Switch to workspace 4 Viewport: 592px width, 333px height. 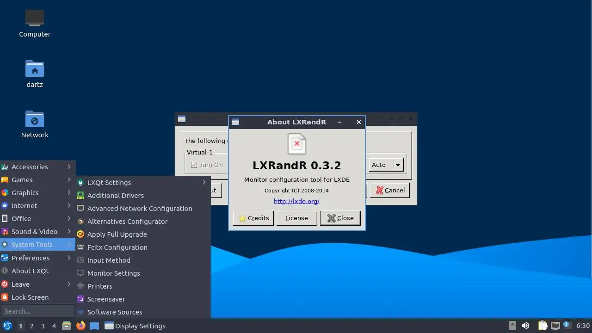[54, 326]
